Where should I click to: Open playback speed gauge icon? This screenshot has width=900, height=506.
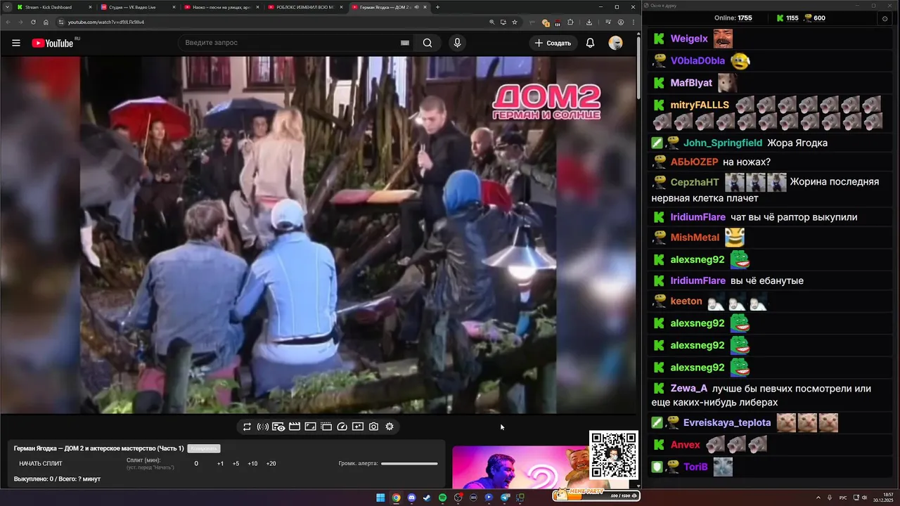pos(342,427)
